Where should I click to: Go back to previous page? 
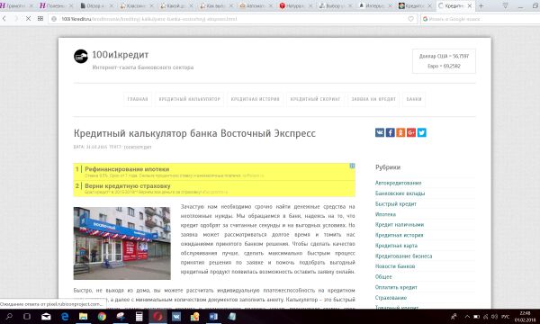4,19
